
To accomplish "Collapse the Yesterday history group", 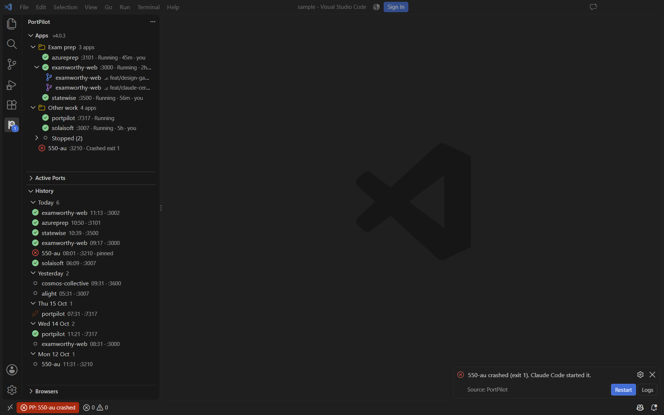I will click(33, 273).
